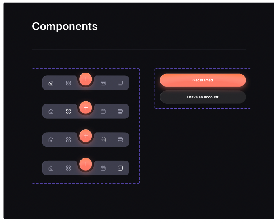Click the I have an account button
The width and height of the screenshot is (278, 223).
203,97
